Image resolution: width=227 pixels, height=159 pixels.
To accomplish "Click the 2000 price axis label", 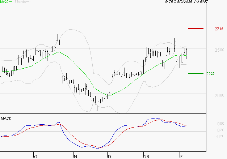I will point(219,95).
